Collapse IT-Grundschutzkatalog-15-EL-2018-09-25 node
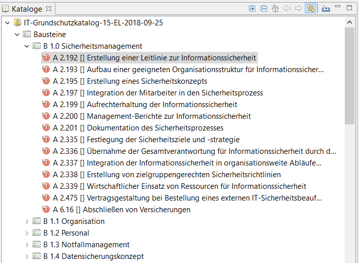359x263 pixels. point(8,23)
